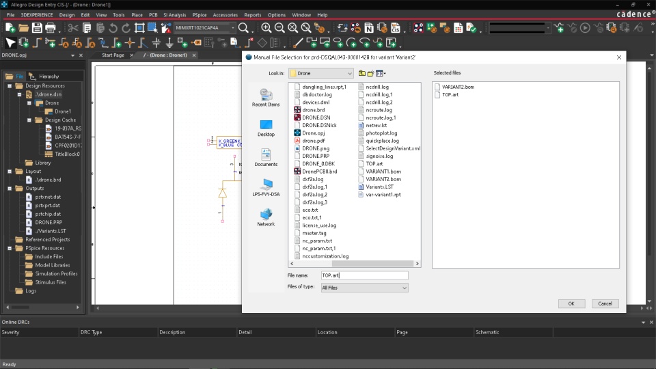Click the Redo arrow icon
Image resolution: width=656 pixels, height=369 pixels.
126,28
